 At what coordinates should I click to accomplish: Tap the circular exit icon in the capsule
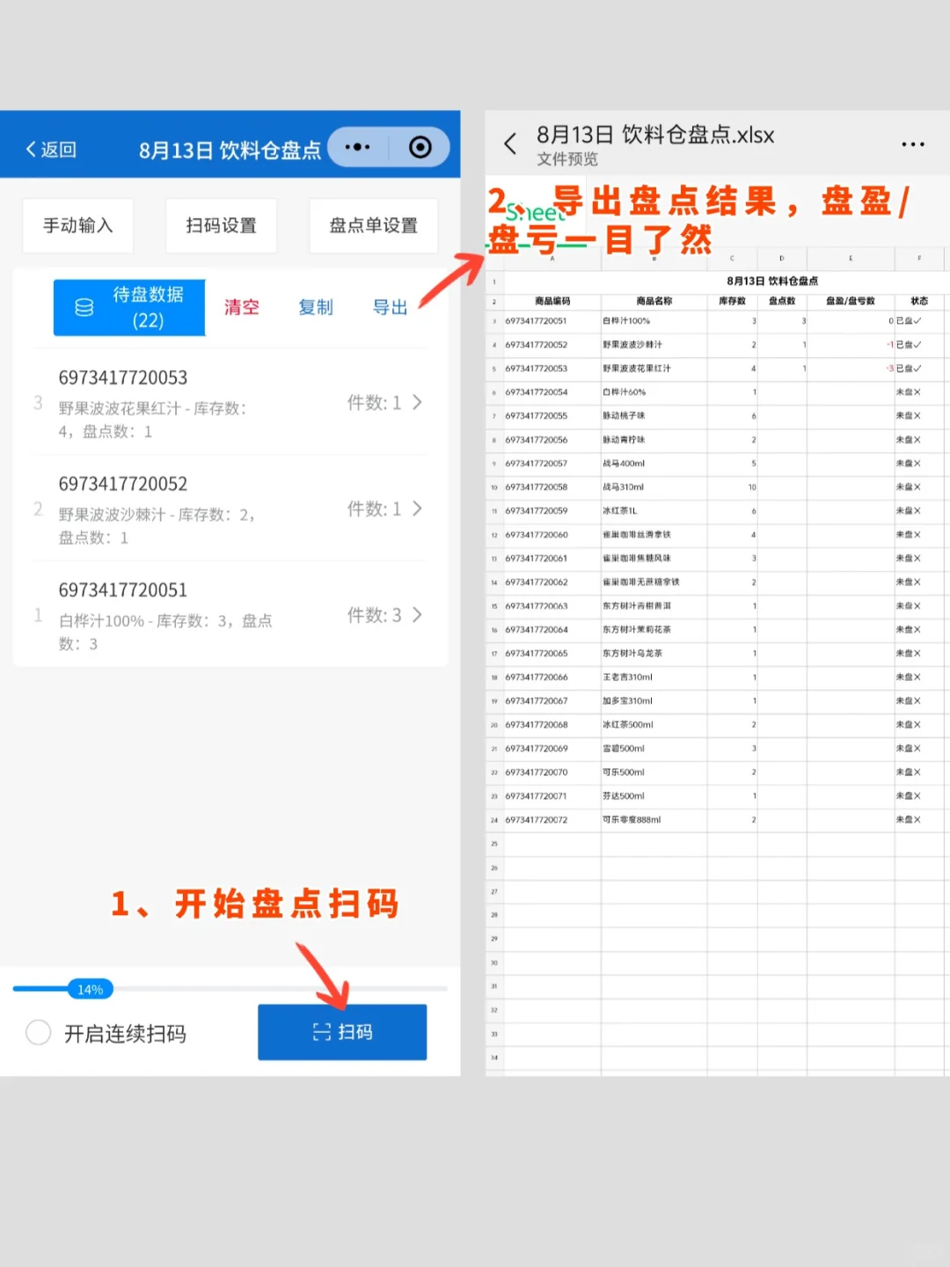tap(420, 147)
